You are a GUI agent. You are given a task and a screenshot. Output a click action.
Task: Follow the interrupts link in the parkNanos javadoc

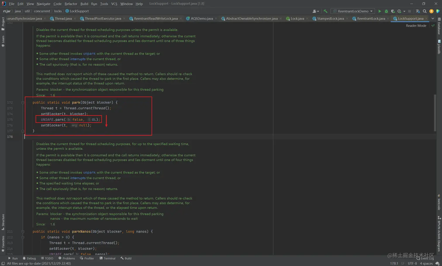[78, 178]
